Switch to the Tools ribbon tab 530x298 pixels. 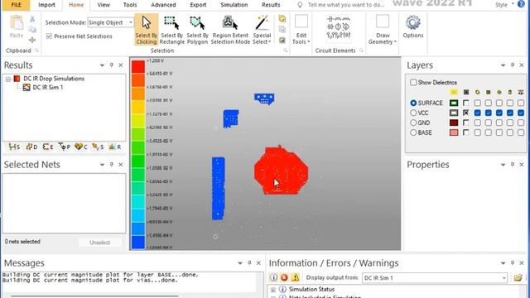click(x=130, y=5)
